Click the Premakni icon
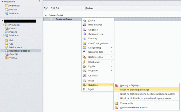 [x=84, y=71]
